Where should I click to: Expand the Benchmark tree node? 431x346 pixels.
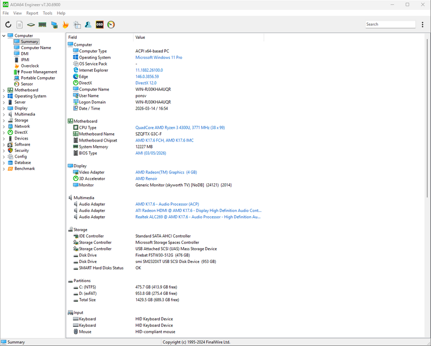[x=4, y=169]
